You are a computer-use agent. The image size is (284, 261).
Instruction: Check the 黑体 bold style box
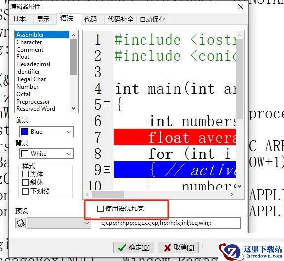coord(25,174)
